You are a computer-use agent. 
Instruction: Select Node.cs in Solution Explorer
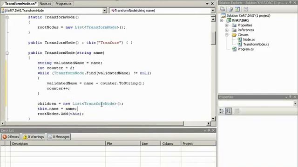[x=249, y=39]
